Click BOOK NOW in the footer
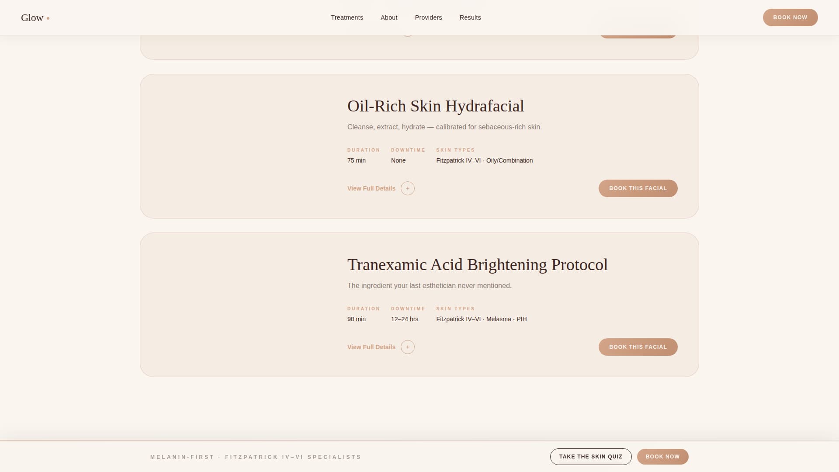This screenshot has height=472, width=839. click(x=662, y=456)
